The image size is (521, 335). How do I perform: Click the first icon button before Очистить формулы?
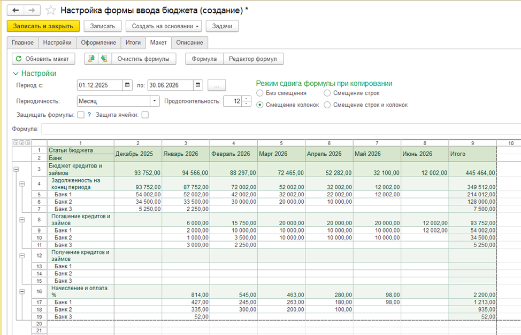point(91,59)
